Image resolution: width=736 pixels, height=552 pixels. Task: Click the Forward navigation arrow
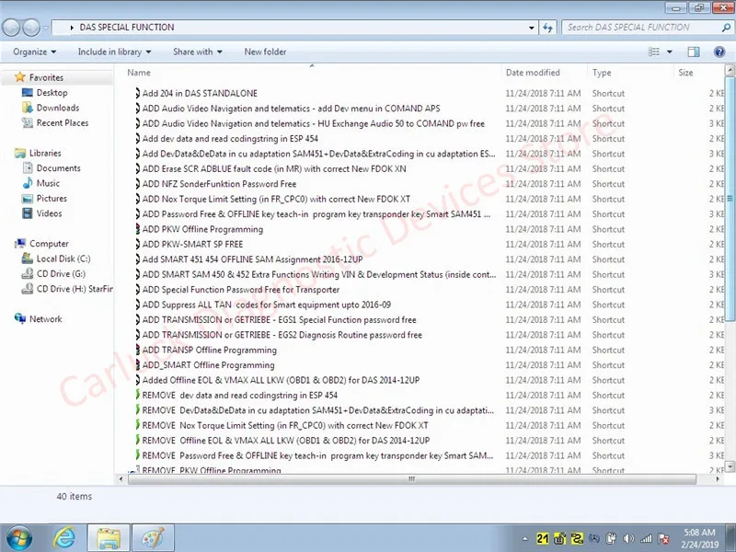tap(31, 28)
